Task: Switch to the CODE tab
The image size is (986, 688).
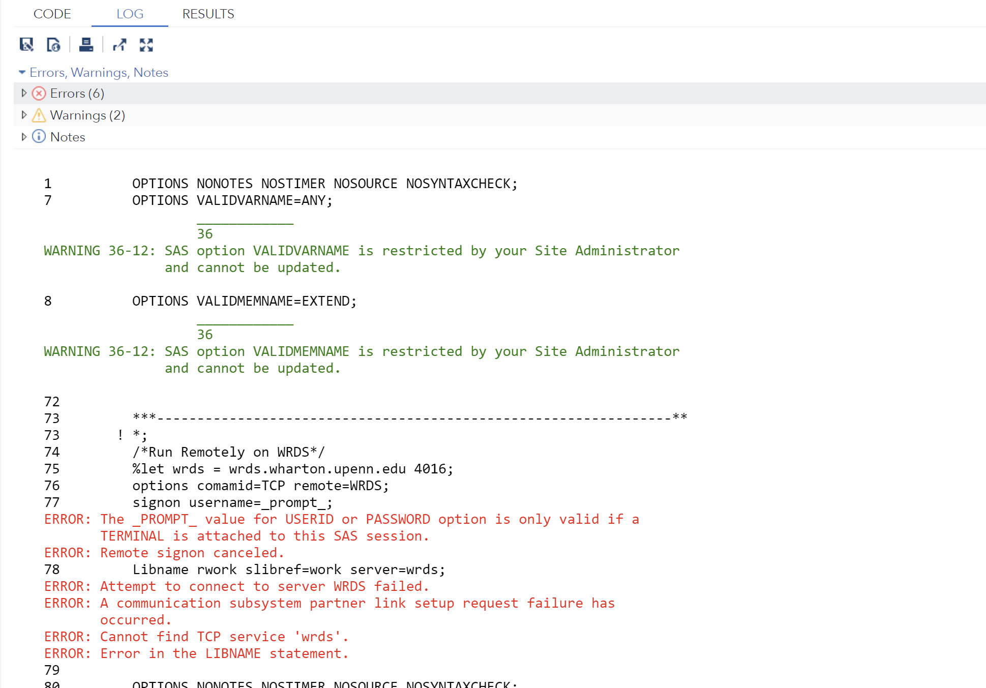Action: coord(52,14)
